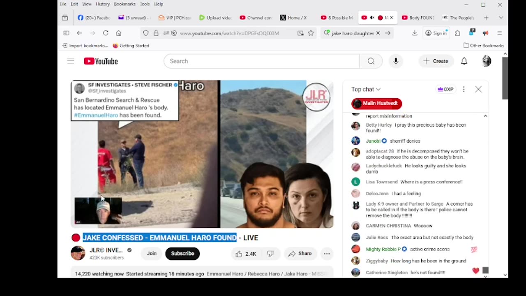Open the Tools menu
526x296 pixels.
tap(145, 4)
